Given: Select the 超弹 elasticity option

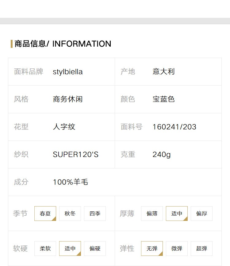Looking at the screenshot, I should (201, 248).
